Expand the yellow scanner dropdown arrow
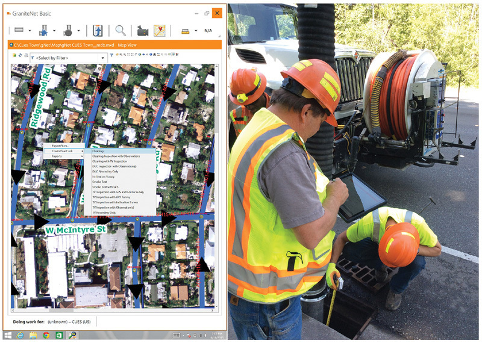This screenshot has height=346, width=482. pyautogui.click(x=196, y=31)
